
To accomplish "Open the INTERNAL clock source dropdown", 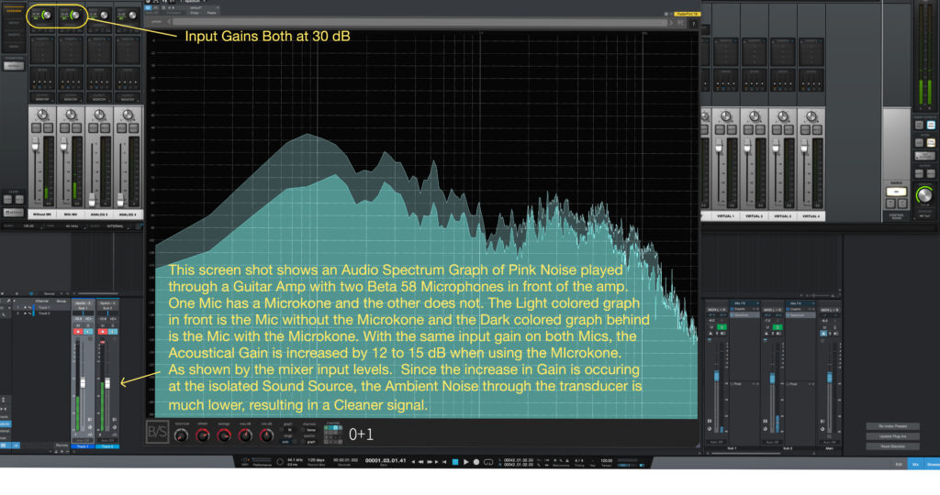I will pos(115,226).
